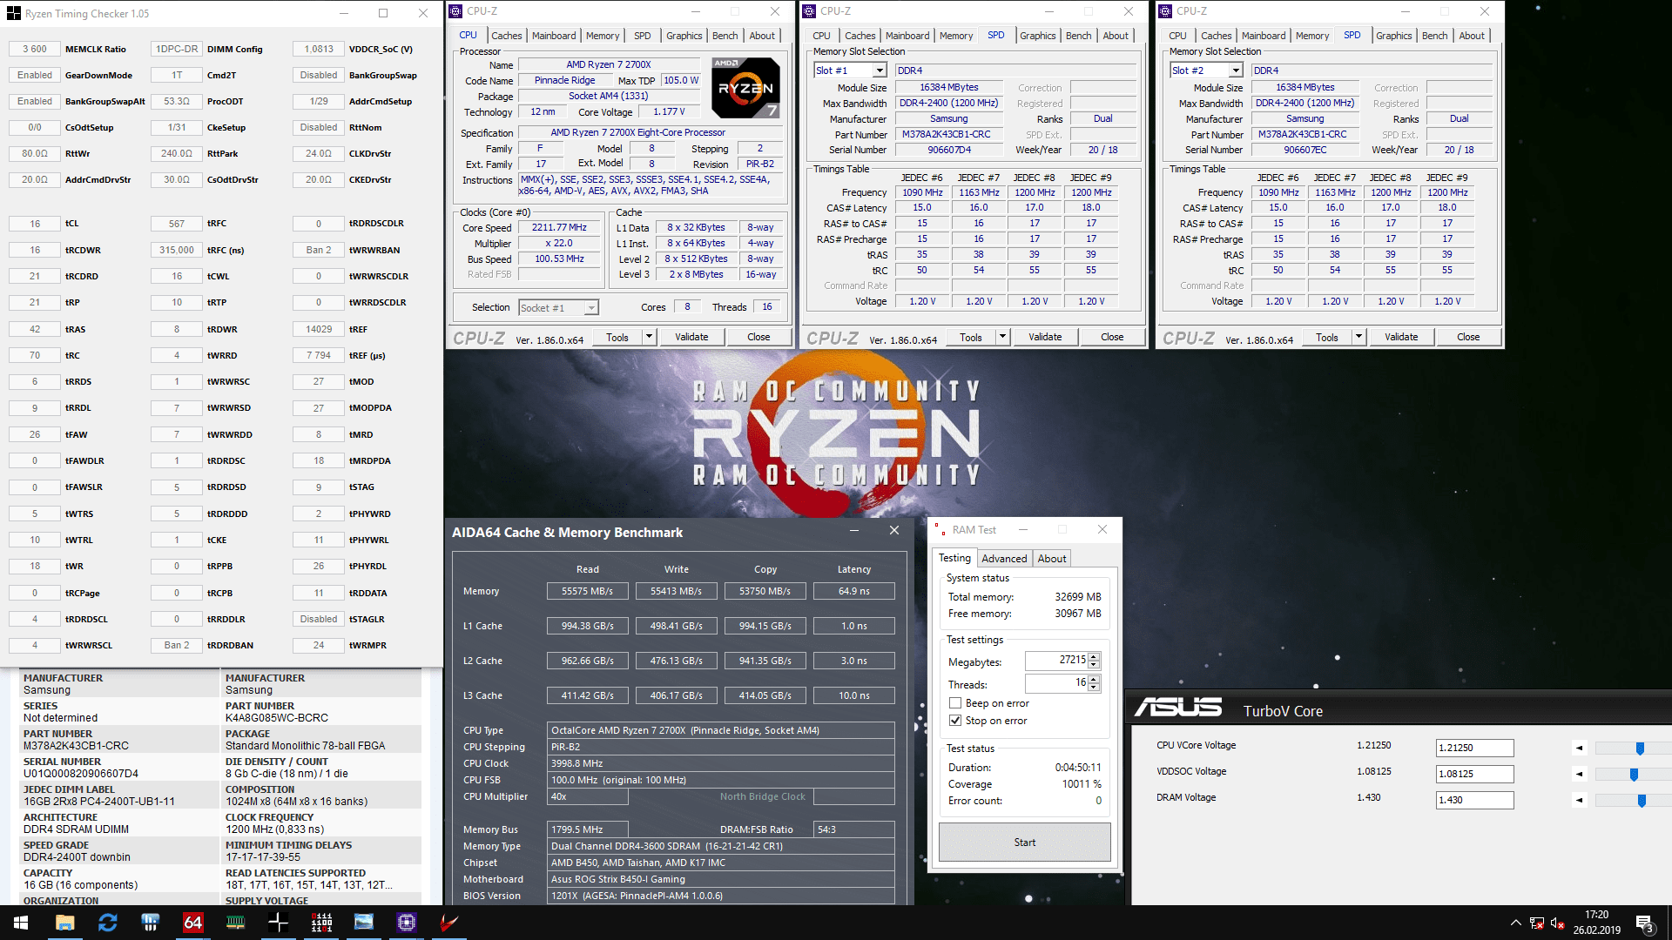Click the taskbar clock showing 17:20
Screen dimensions: 1672x940
tap(1596, 923)
